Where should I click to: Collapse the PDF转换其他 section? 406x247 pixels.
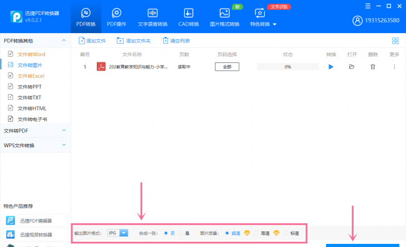coord(64,41)
